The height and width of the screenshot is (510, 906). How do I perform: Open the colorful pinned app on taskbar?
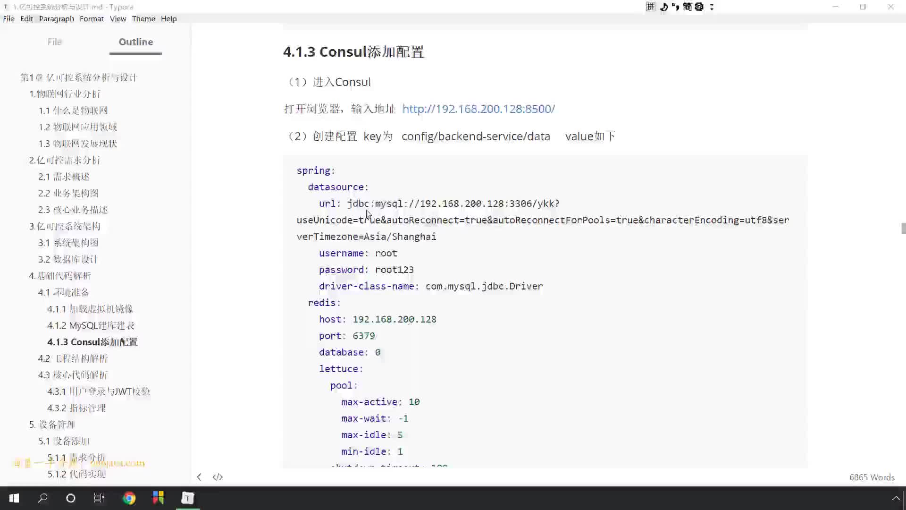pyautogui.click(x=158, y=498)
